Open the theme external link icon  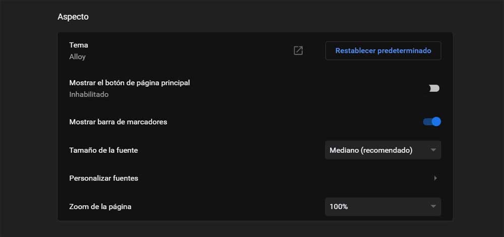[298, 50]
